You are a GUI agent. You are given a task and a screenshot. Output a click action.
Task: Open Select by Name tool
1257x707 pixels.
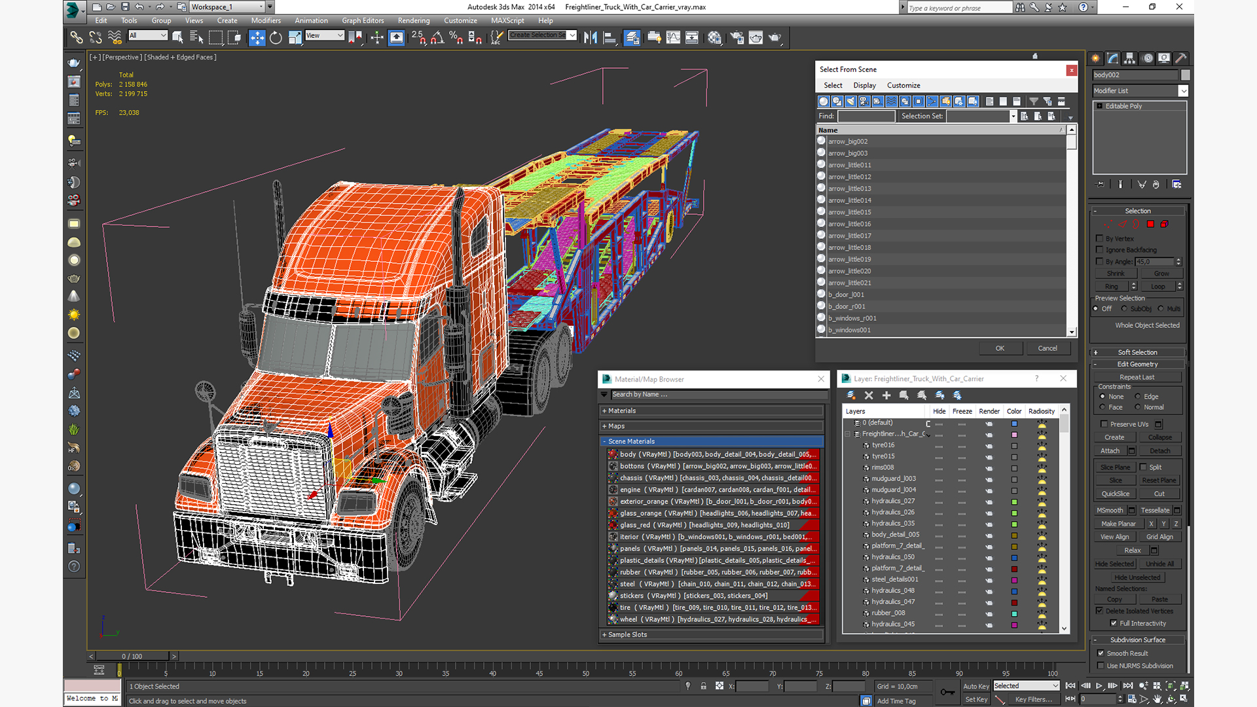(196, 37)
